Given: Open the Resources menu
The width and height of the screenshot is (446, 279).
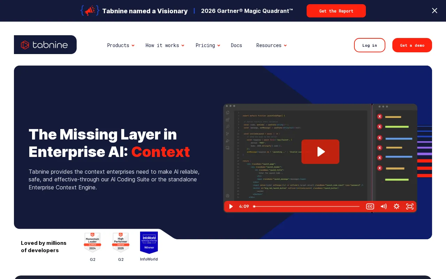Looking at the screenshot, I should point(269,45).
